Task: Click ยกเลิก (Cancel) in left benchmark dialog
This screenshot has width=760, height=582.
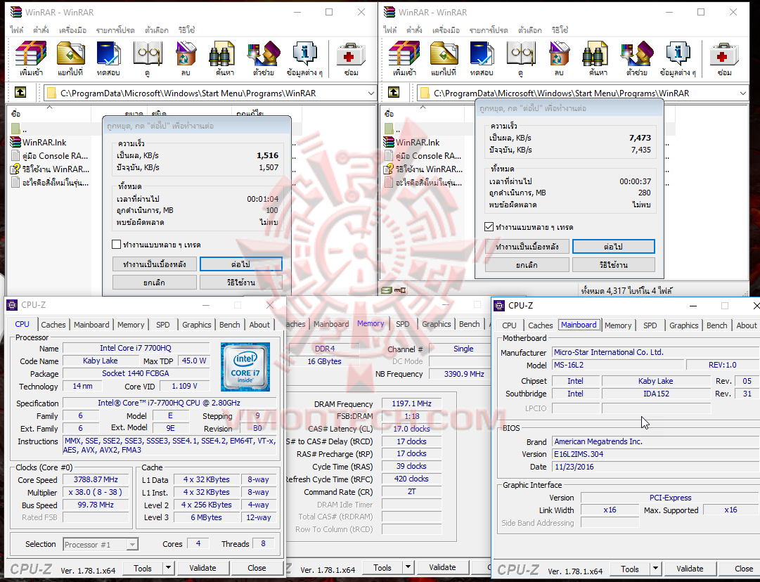Action: point(154,282)
